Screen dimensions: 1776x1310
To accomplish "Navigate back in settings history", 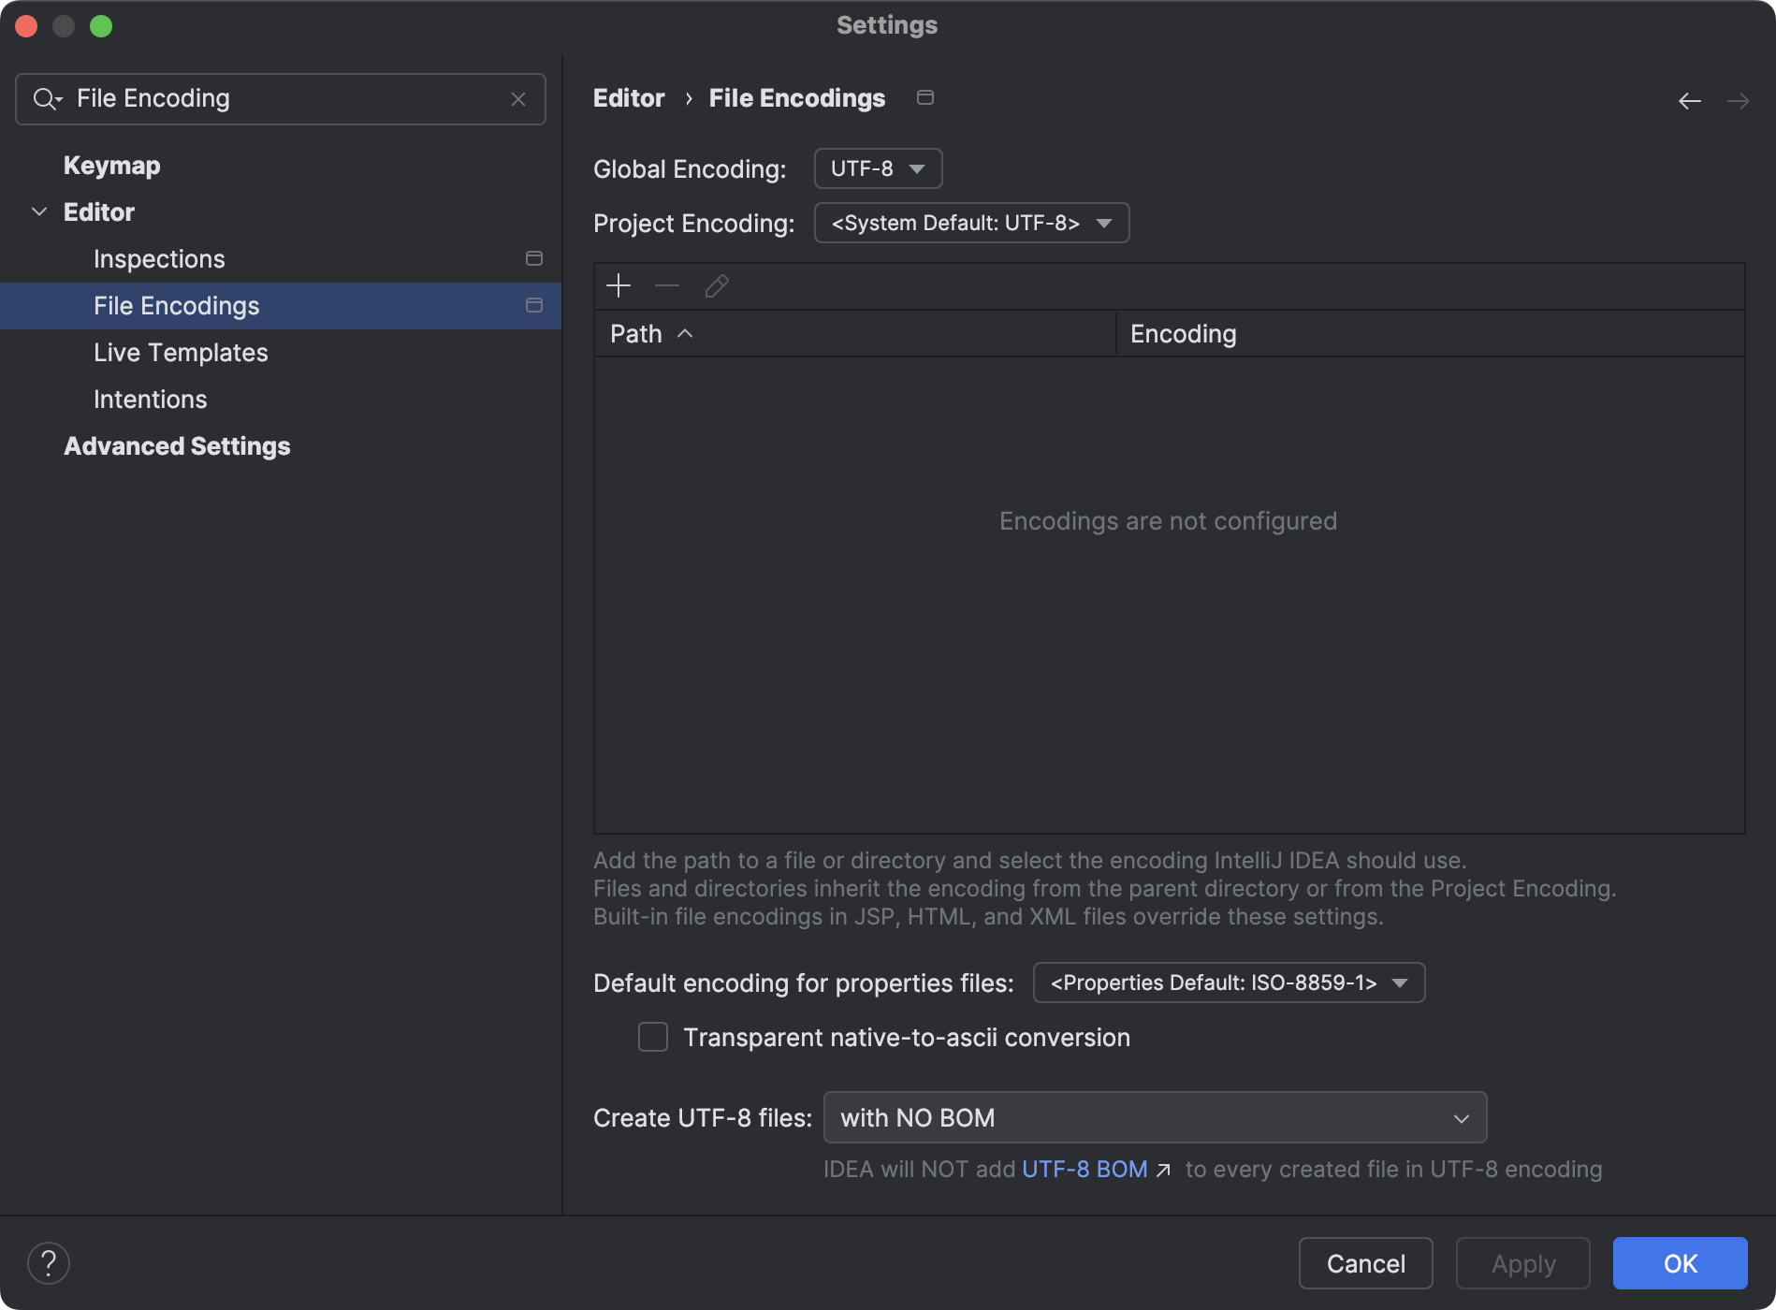I will point(1689,100).
